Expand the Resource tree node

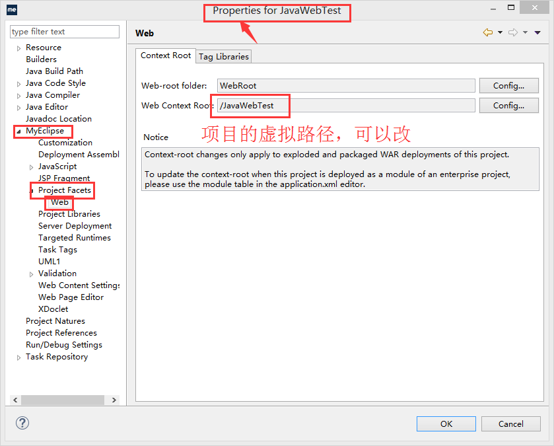(x=18, y=48)
